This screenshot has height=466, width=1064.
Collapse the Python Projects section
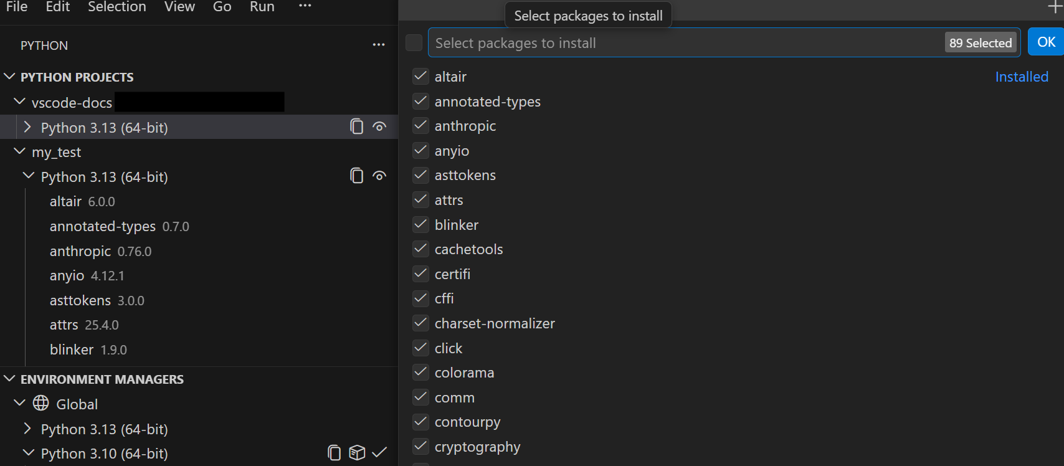pyautogui.click(x=10, y=77)
